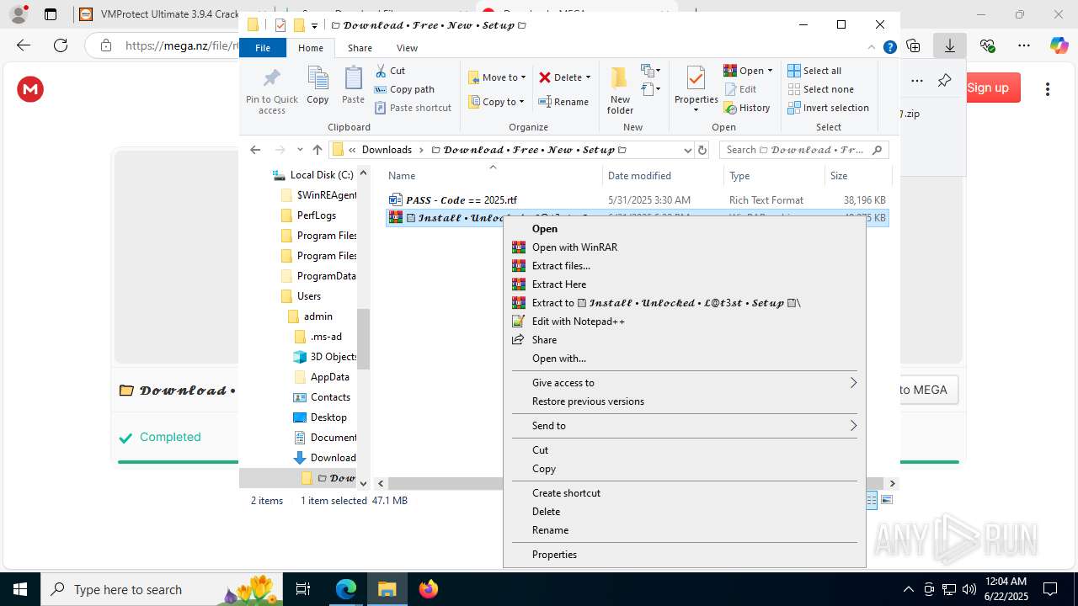Screen dimensions: 1078x606
Task: Expand the Open button dropdown
Action: pyautogui.click(x=770, y=71)
